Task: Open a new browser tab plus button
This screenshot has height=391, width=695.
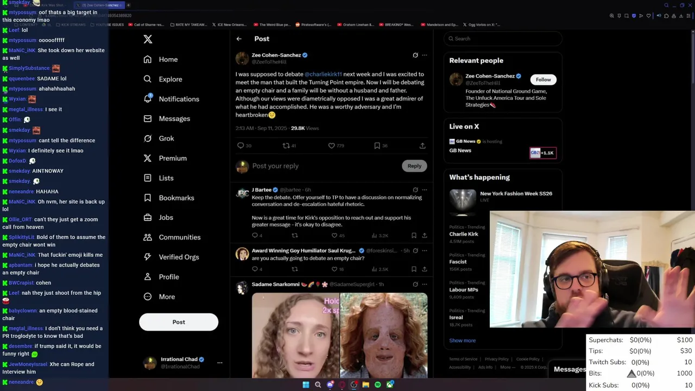Action: pos(128,5)
